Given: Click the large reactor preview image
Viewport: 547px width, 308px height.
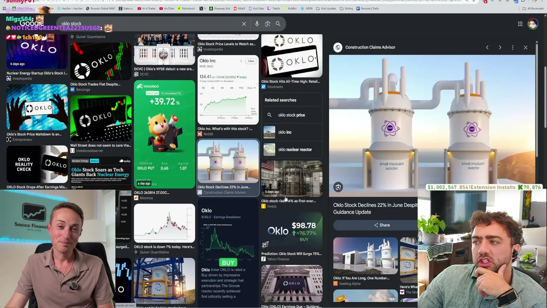Looking at the screenshot, I should pyautogui.click(x=432, y=125).
